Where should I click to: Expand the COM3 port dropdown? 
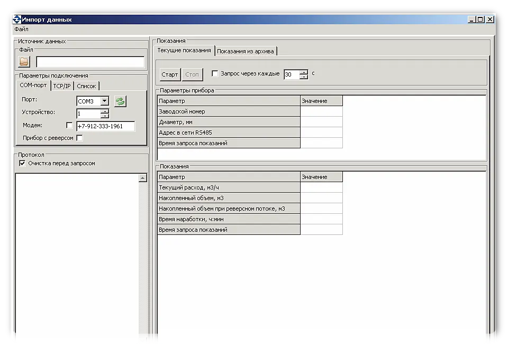[104, 101]
